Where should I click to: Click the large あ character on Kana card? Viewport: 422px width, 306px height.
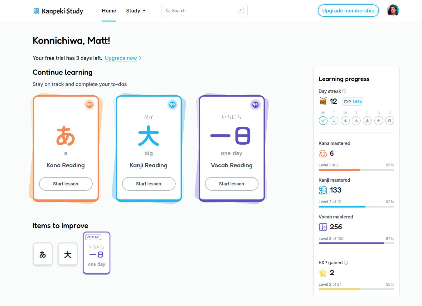(x=65, y=136)
